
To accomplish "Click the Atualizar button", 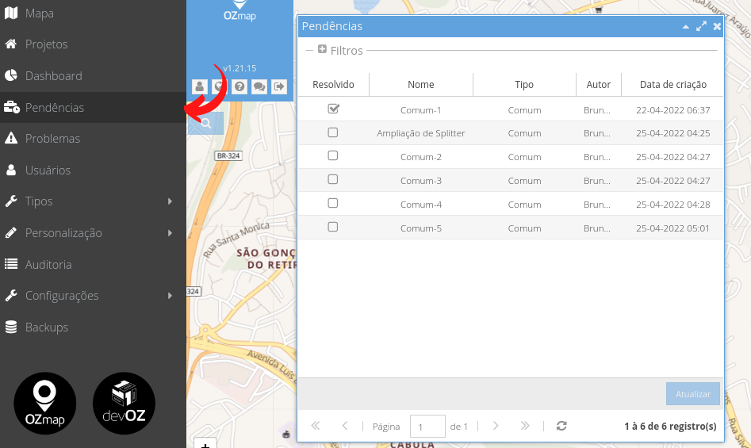I will pyautogui.click(x=692, y=394).
